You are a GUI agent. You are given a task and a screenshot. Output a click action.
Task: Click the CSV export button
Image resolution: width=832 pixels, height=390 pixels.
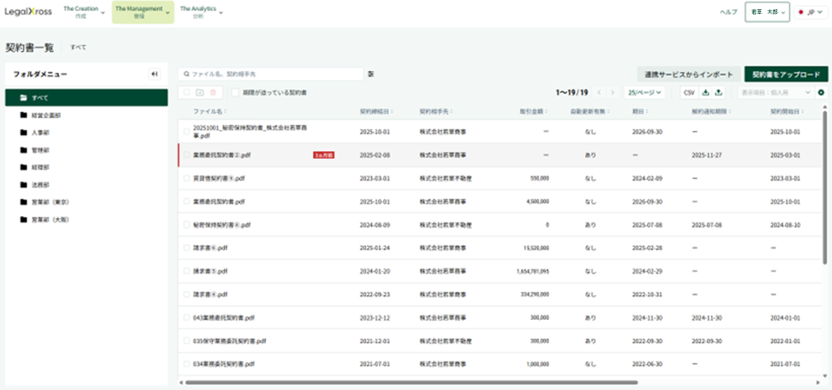pyautogui.click(x=689, y=93)
